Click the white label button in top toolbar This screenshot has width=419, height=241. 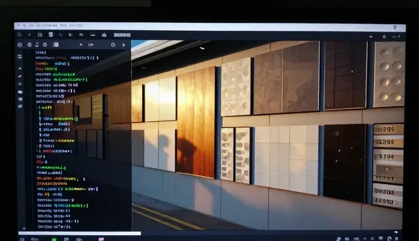pyautogui.click(x=122, y=35)
